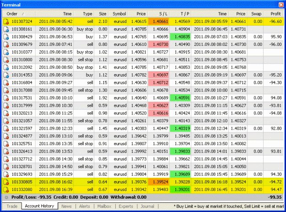The height and width of the screenshot is (212, 286).
Task: Sort by the S / L column header
Action: 159,14
